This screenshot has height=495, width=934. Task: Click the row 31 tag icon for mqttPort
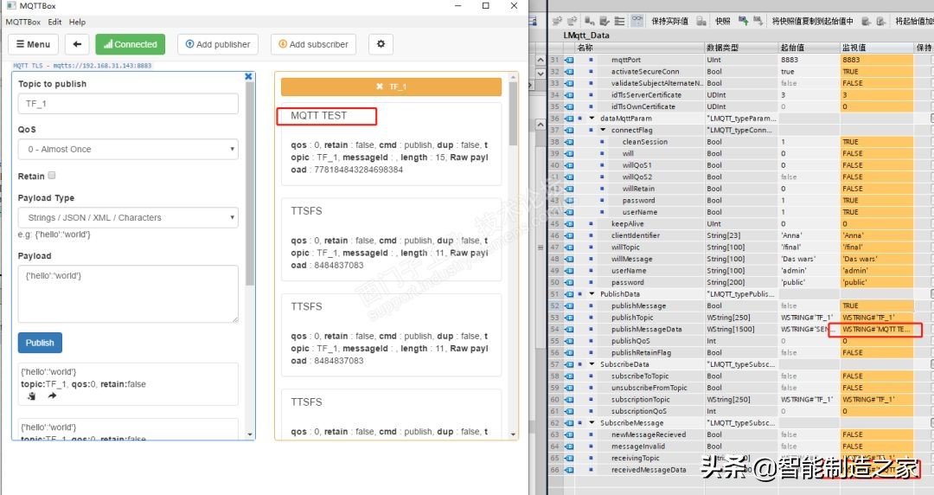click(x=569, y=60)
